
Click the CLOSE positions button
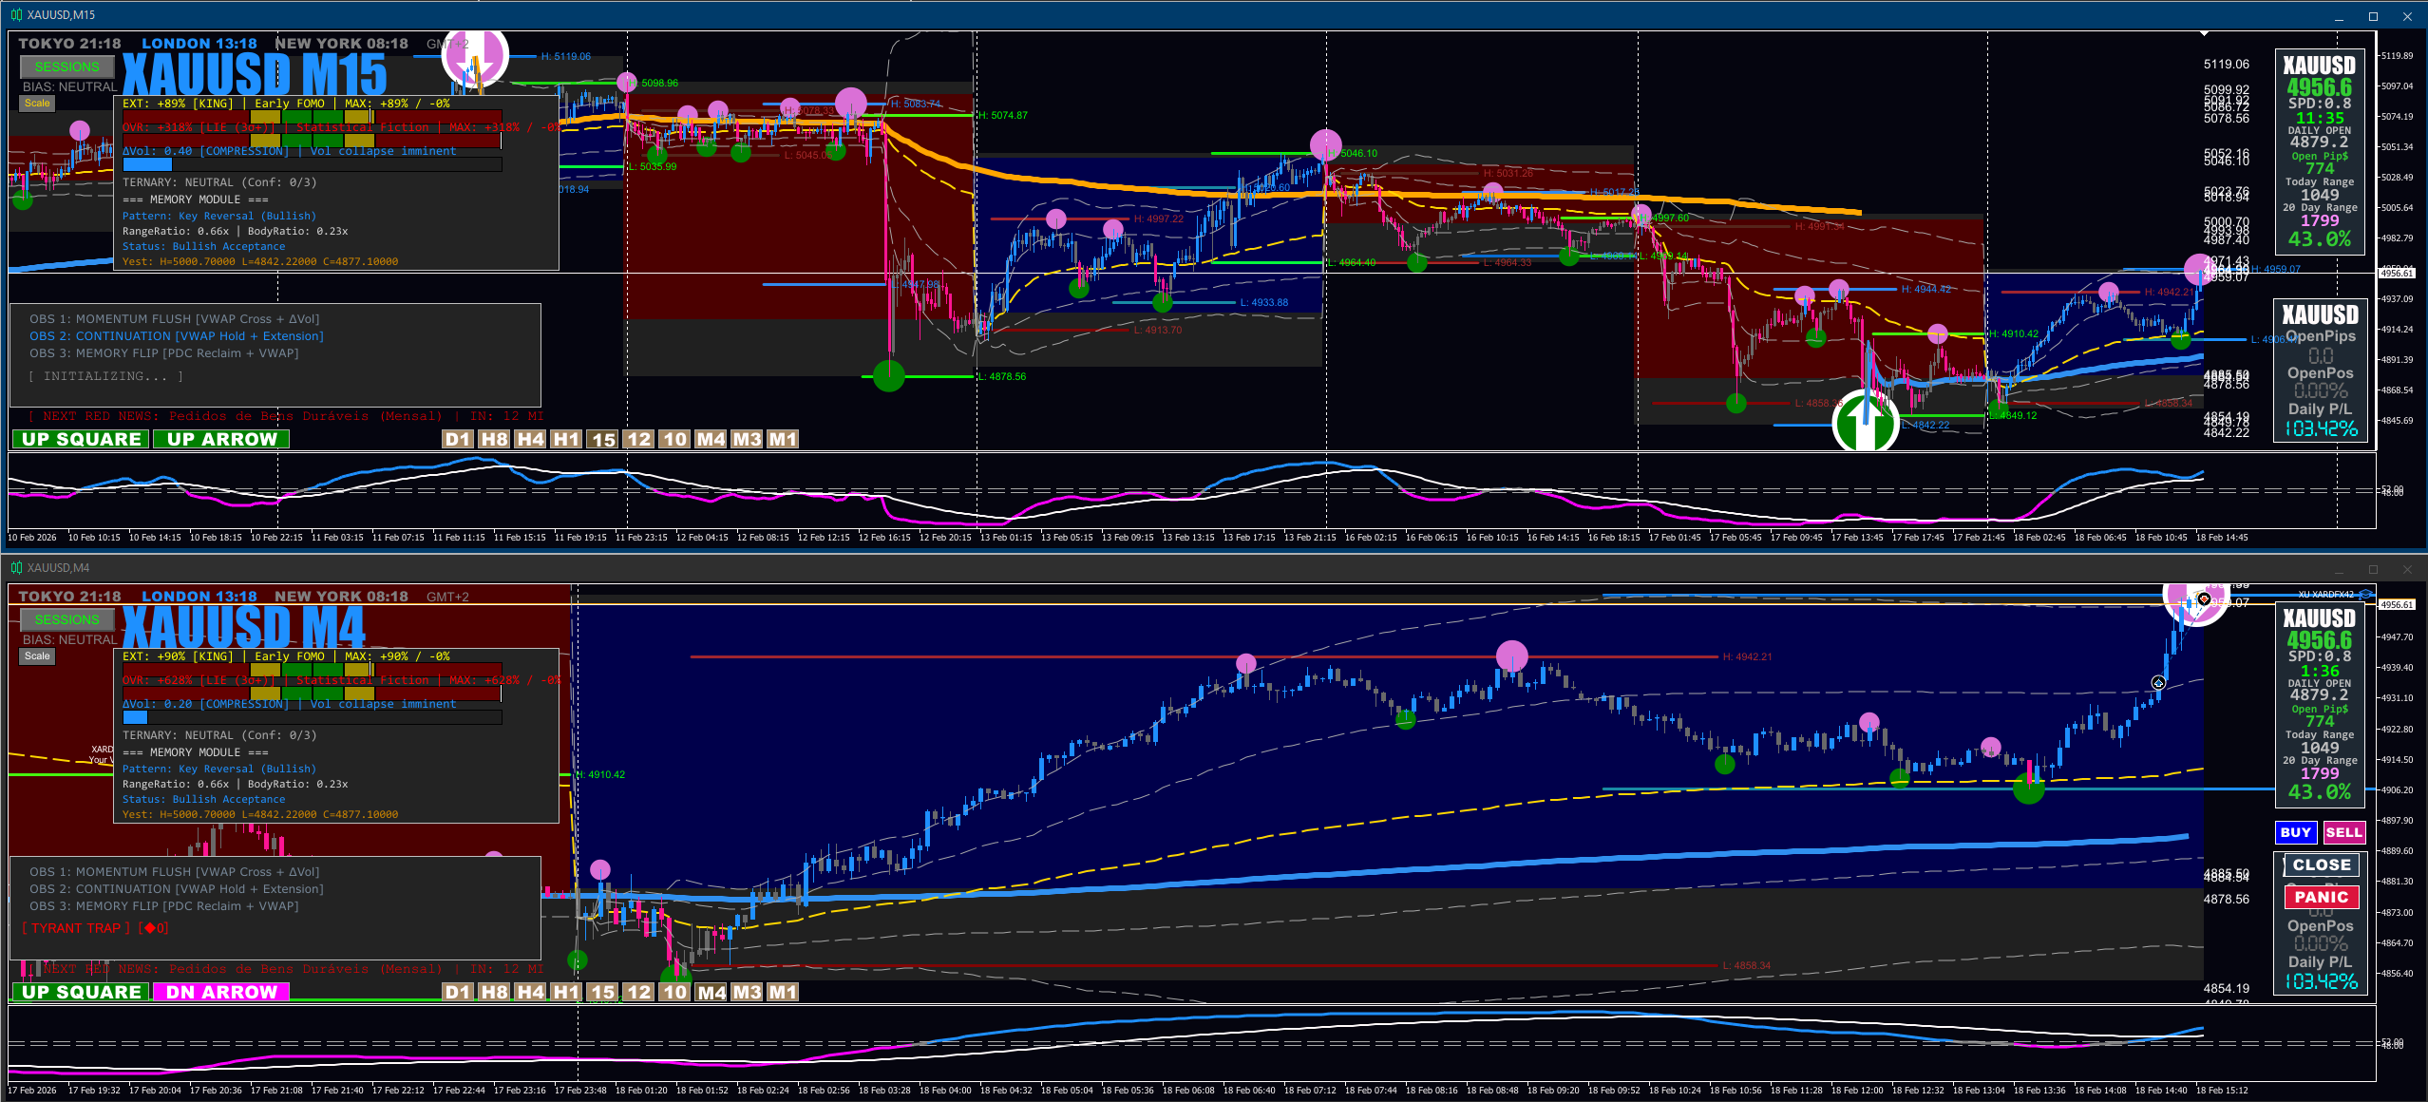2321,864
